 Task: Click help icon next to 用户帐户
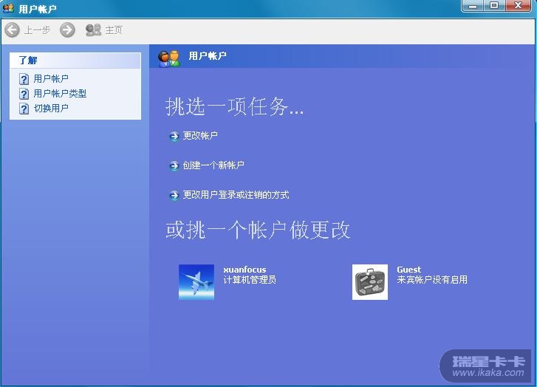24,79
